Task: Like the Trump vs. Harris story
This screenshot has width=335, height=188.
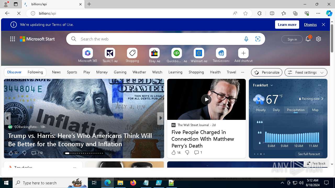Action: click(x=13, y=153)
